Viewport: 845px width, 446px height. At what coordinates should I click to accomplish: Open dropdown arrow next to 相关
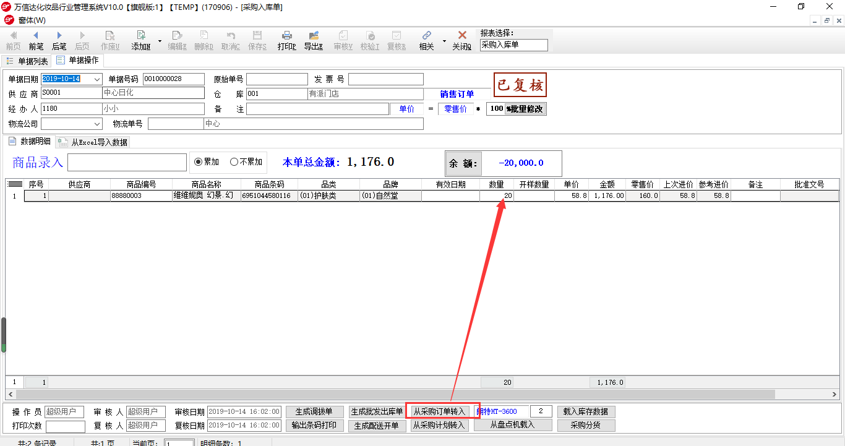click(444, 41)
